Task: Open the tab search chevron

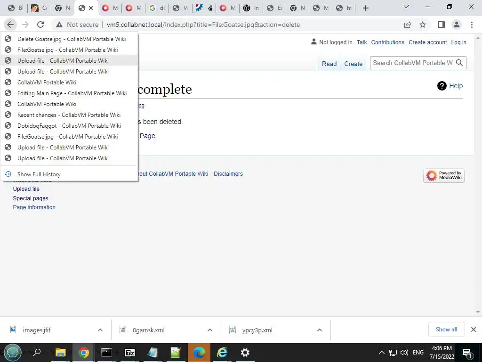Action: click(x=406, y=7)
